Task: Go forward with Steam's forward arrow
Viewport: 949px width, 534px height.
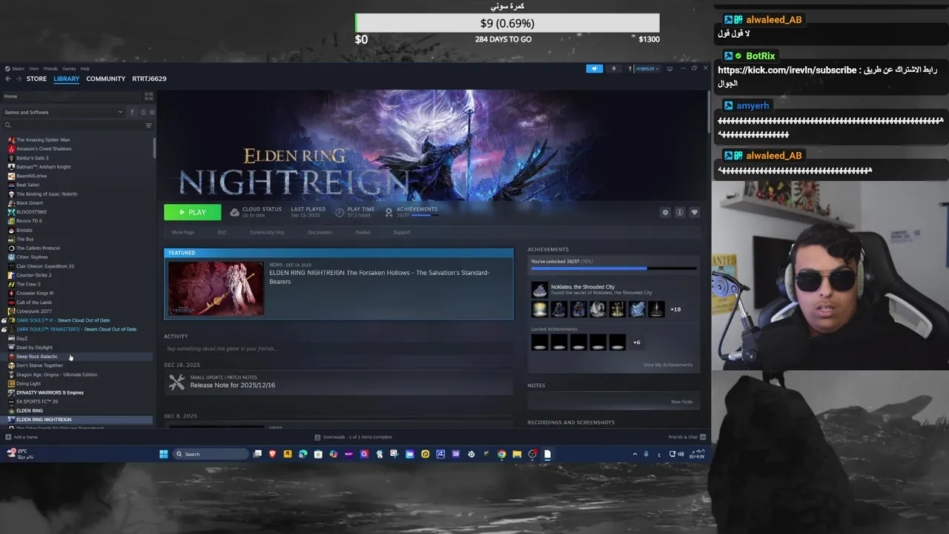Action: (19, 79)
